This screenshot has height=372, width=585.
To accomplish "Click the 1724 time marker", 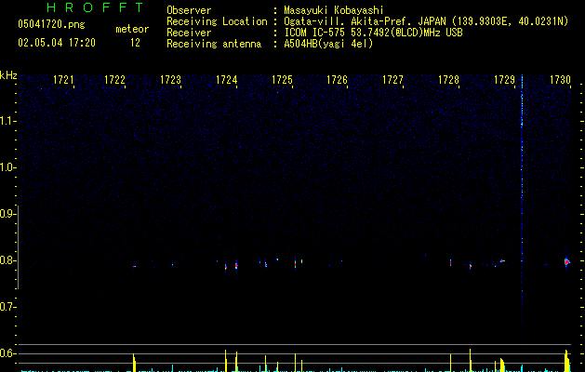I will (x=226, y=79).
